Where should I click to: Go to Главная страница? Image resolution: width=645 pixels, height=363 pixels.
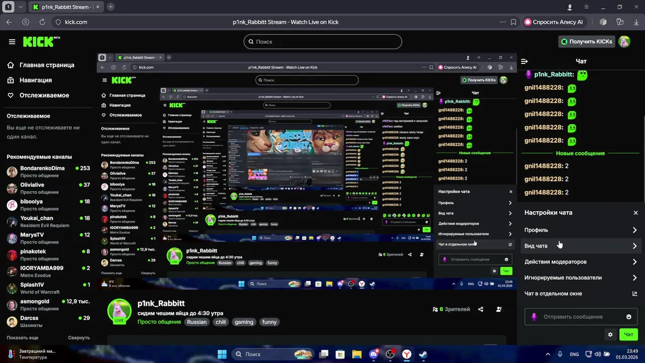(41, 65)
